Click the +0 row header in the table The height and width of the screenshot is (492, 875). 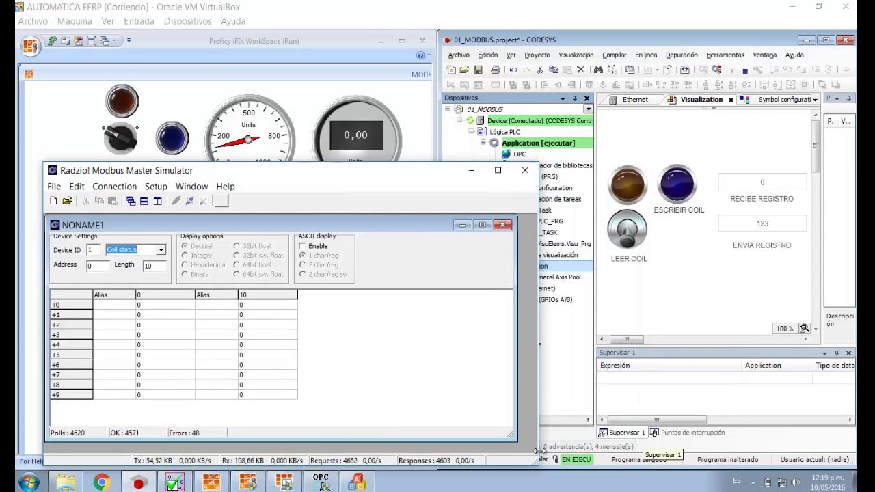click(x=71, y=305)
